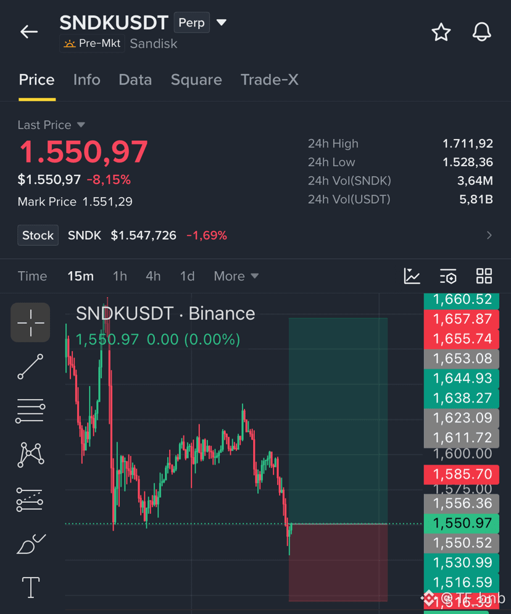This screenshot has width=511, height=614.
Task: Click the SNDKUSDT · Binance chart title
Action: click(x=165, y=314)
